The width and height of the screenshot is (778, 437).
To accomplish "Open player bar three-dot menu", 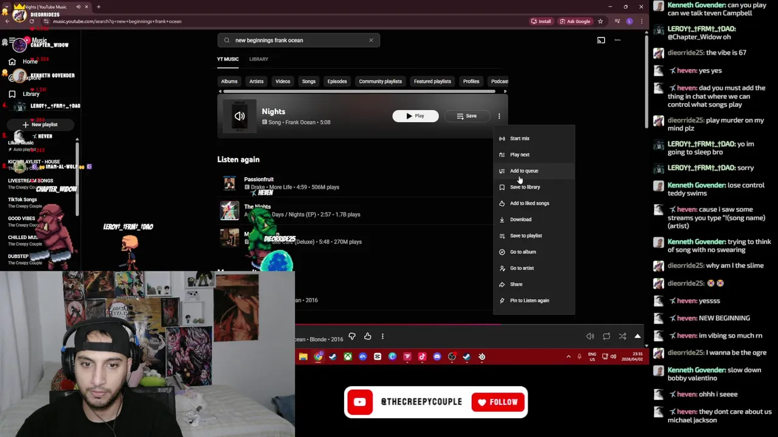I will pos(382,336).
